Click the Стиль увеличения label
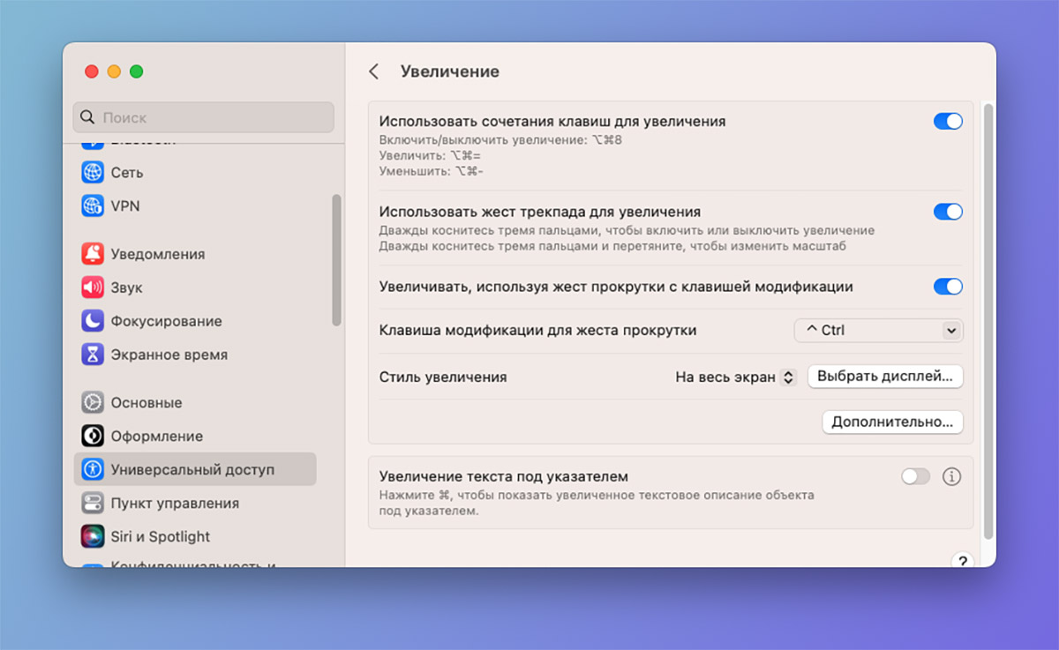Viewport: 1059px width, 650px height. point(443,377)
